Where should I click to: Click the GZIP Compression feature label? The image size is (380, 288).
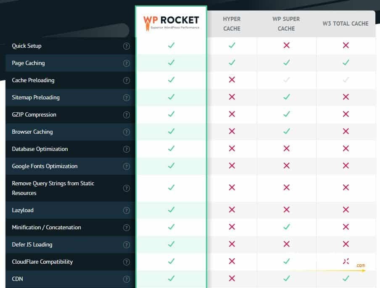coord(34,114)
